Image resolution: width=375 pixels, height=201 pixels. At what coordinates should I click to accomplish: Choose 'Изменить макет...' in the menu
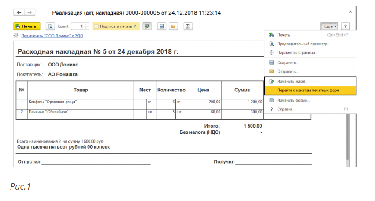[x=293, y=81]
